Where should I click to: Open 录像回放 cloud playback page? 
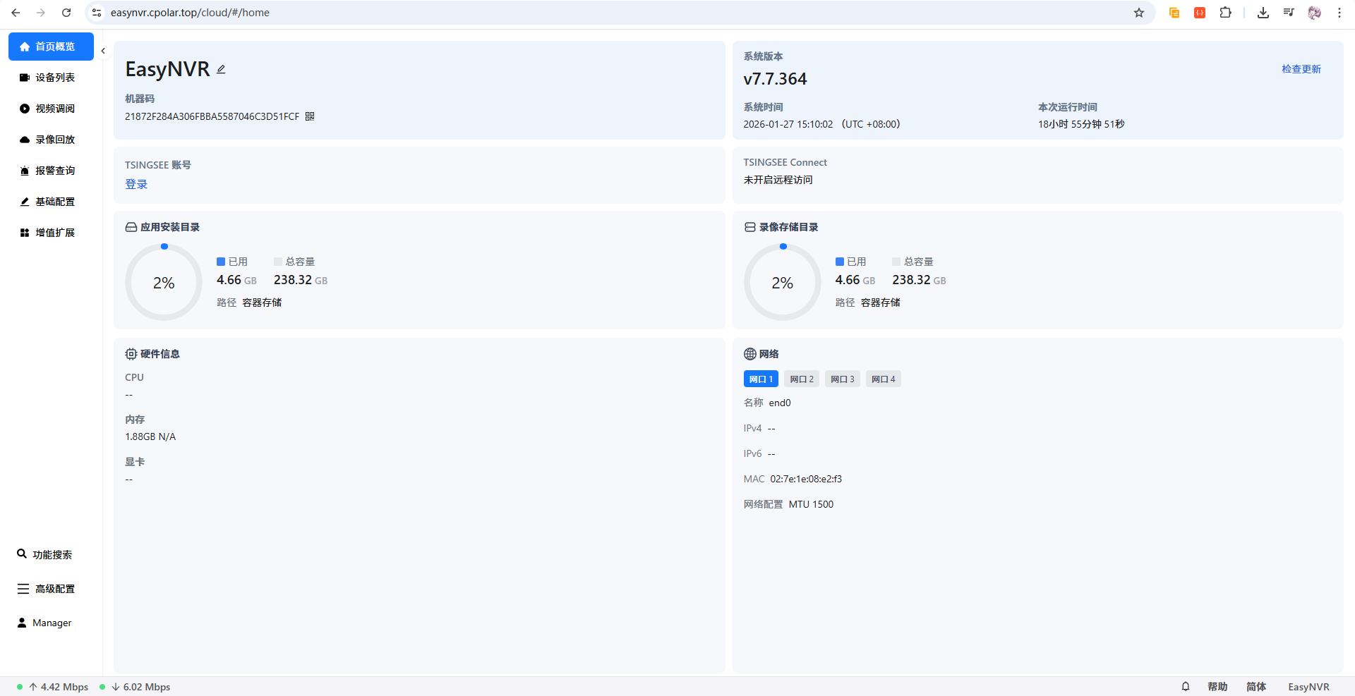[x=51, y=140]
